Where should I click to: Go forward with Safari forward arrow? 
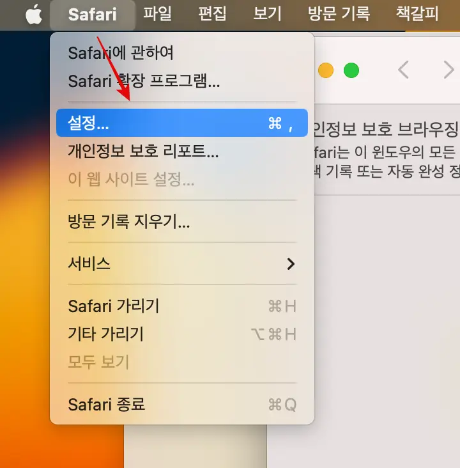448,70
